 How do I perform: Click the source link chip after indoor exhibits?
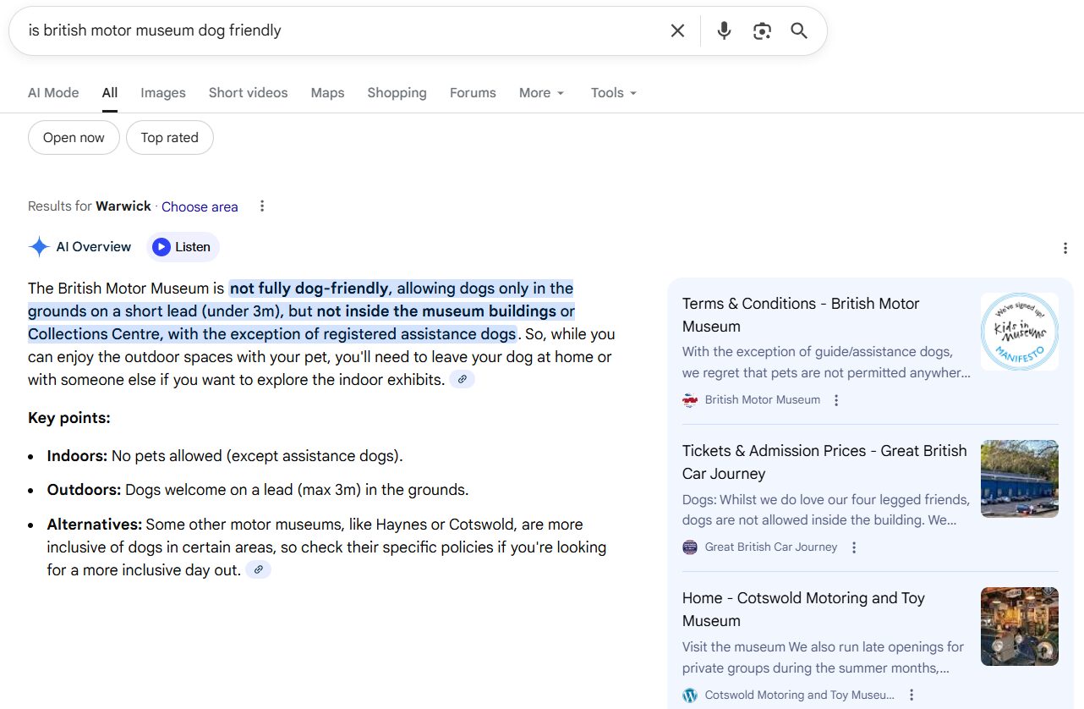(462, 380)
